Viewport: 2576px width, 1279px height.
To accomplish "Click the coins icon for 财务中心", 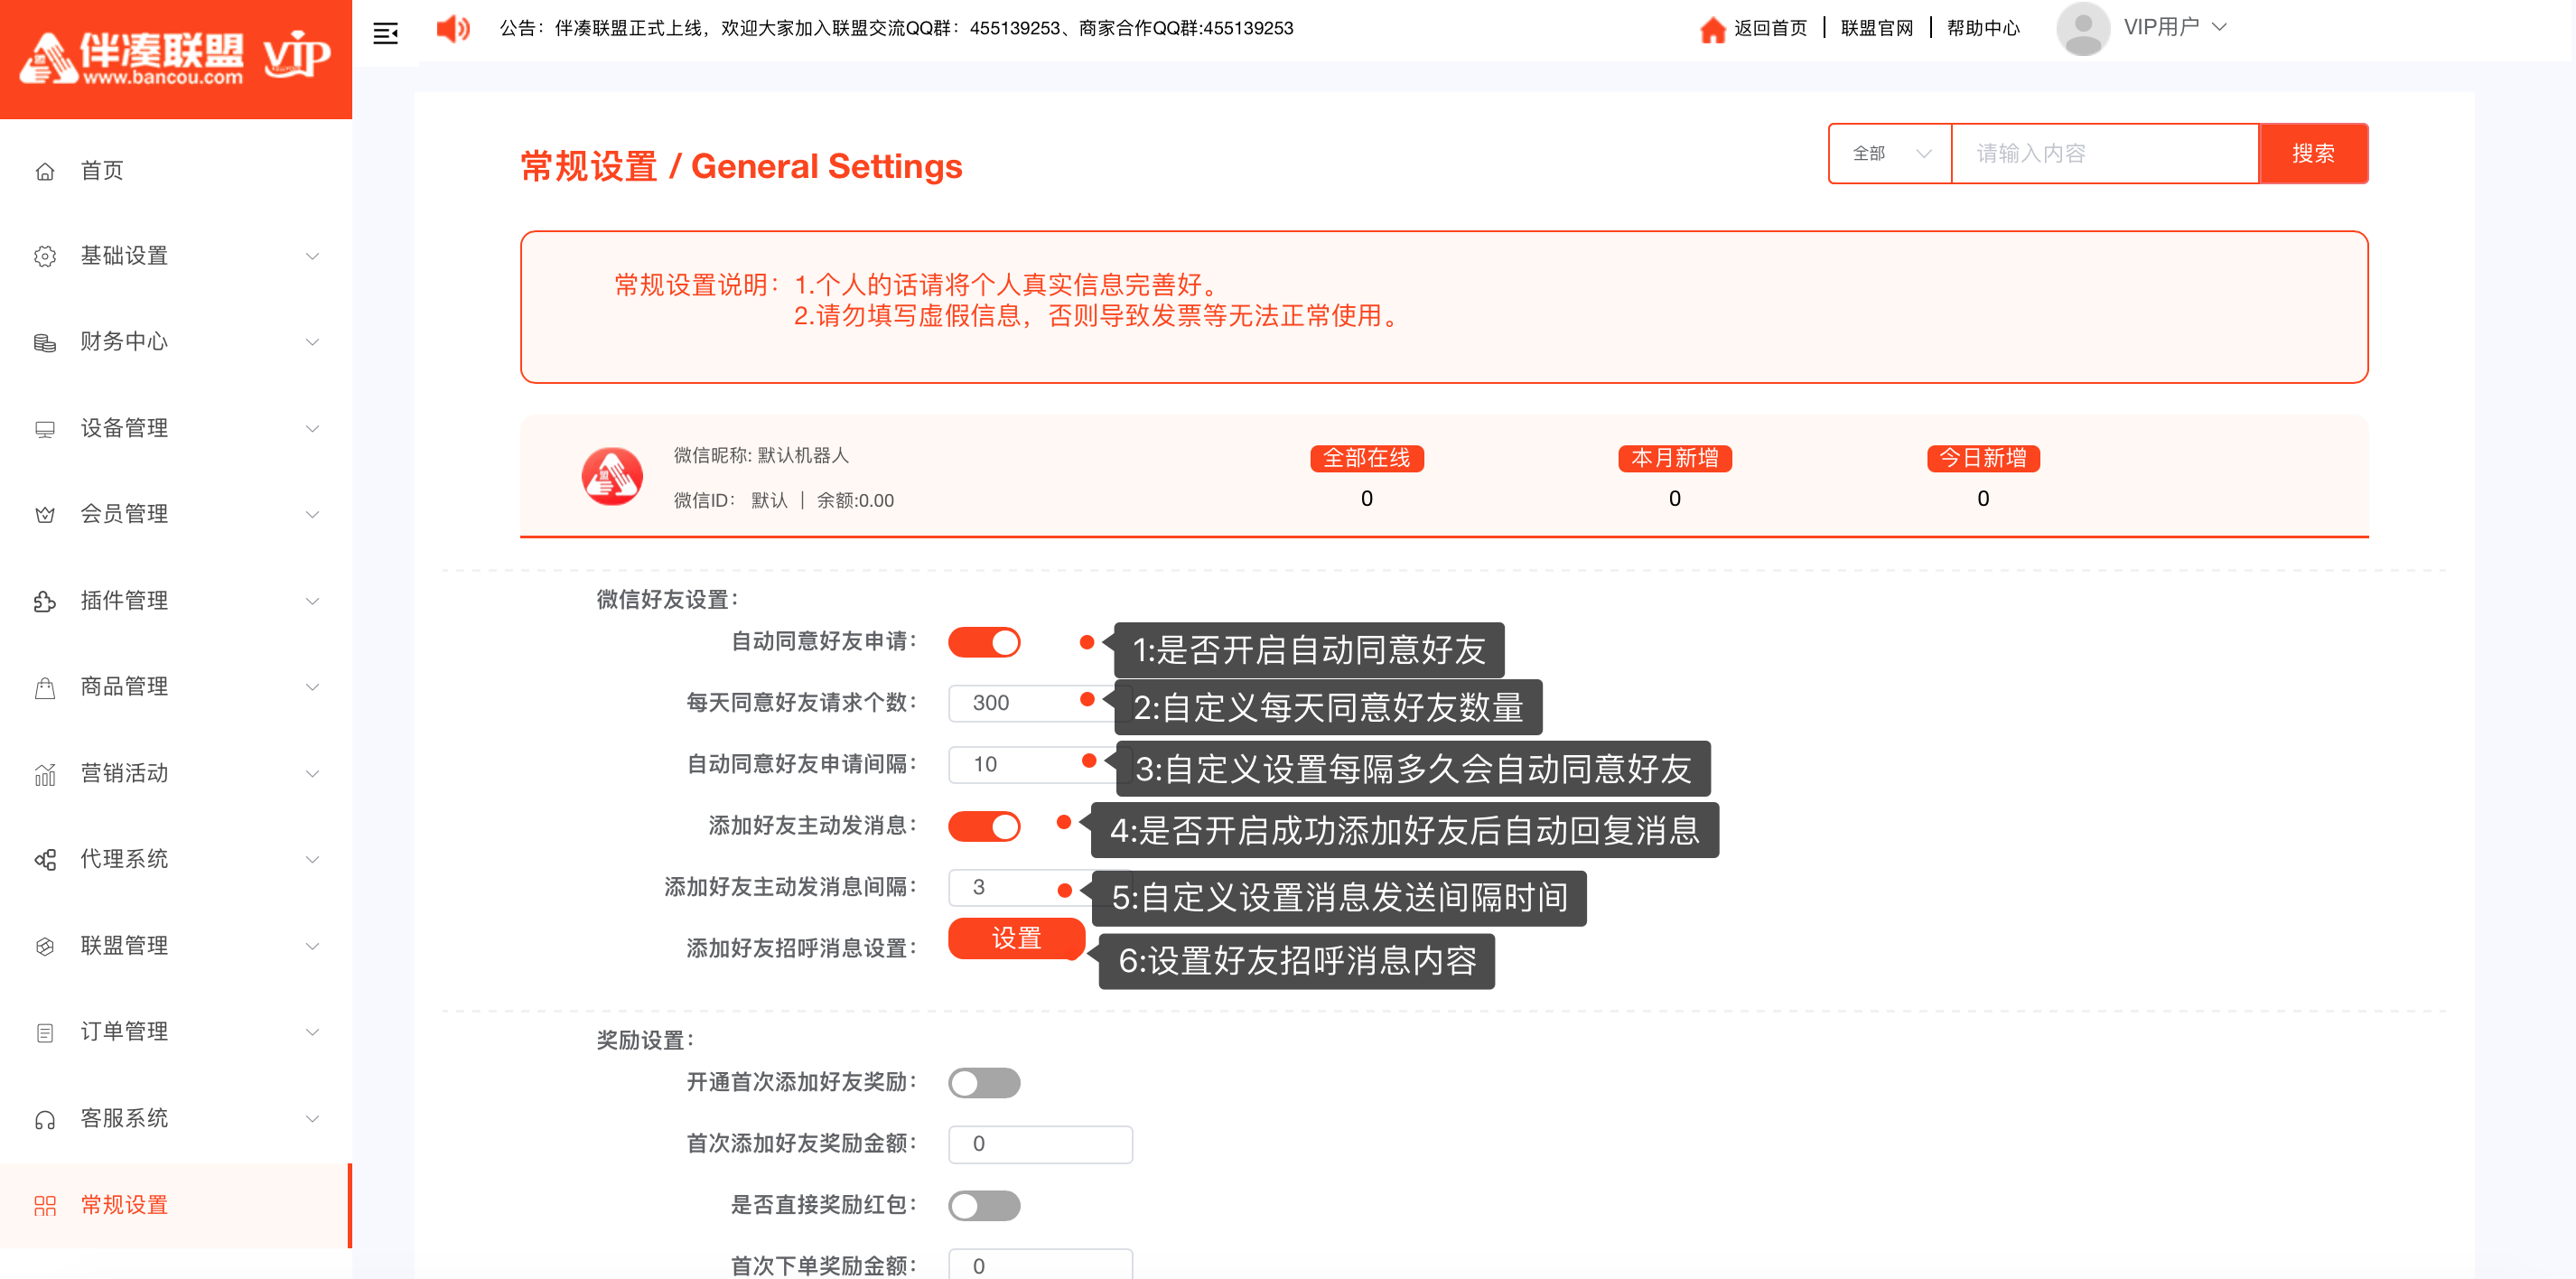I will [x=45, y=342].
